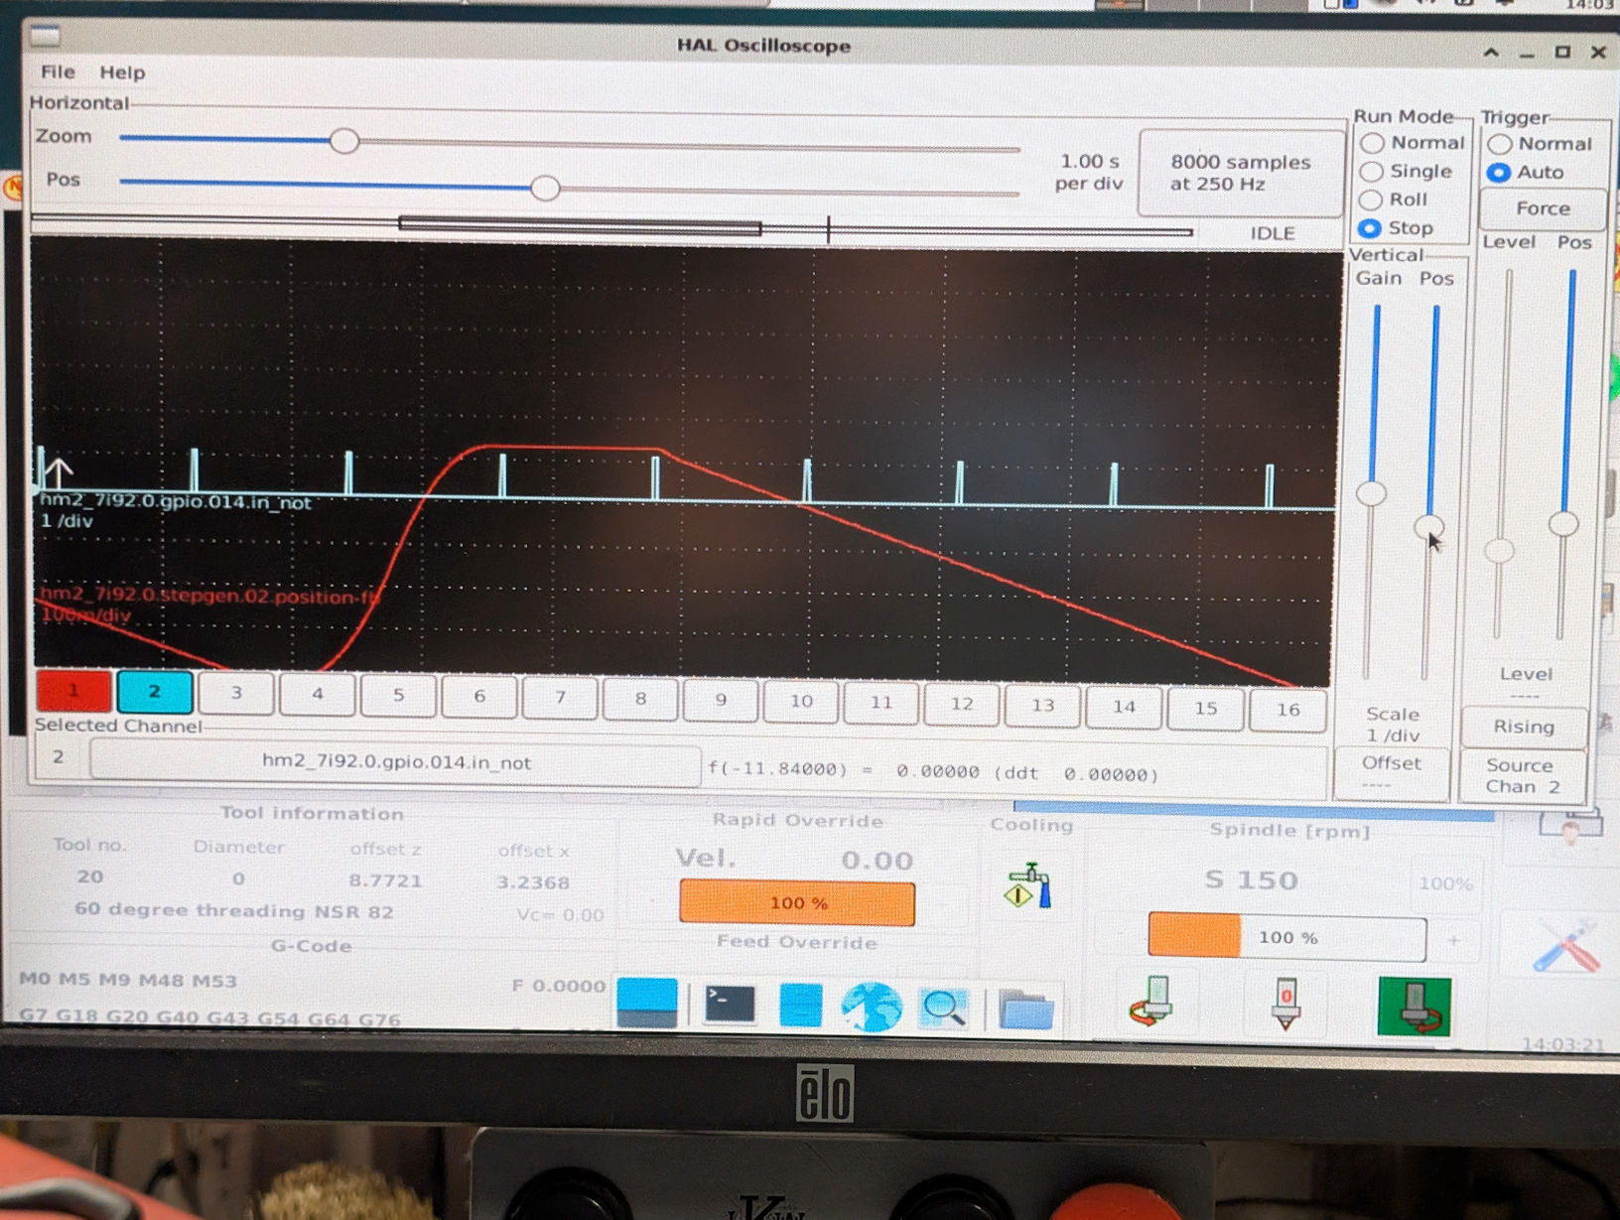Click the spindle reverse rotation icon
The image size is (1620, 1220).
1153,1003
